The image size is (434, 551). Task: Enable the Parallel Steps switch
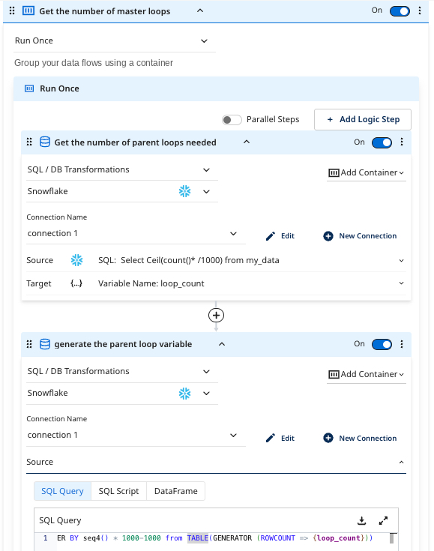232,120
